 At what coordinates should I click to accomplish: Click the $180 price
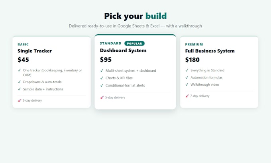pyautogui.click(x=192, y=60)
